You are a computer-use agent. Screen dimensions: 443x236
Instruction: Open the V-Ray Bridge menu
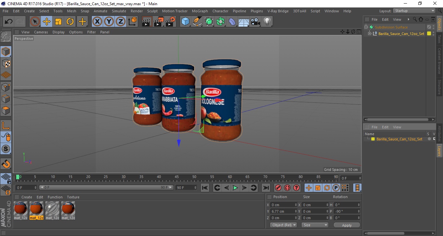278,11
